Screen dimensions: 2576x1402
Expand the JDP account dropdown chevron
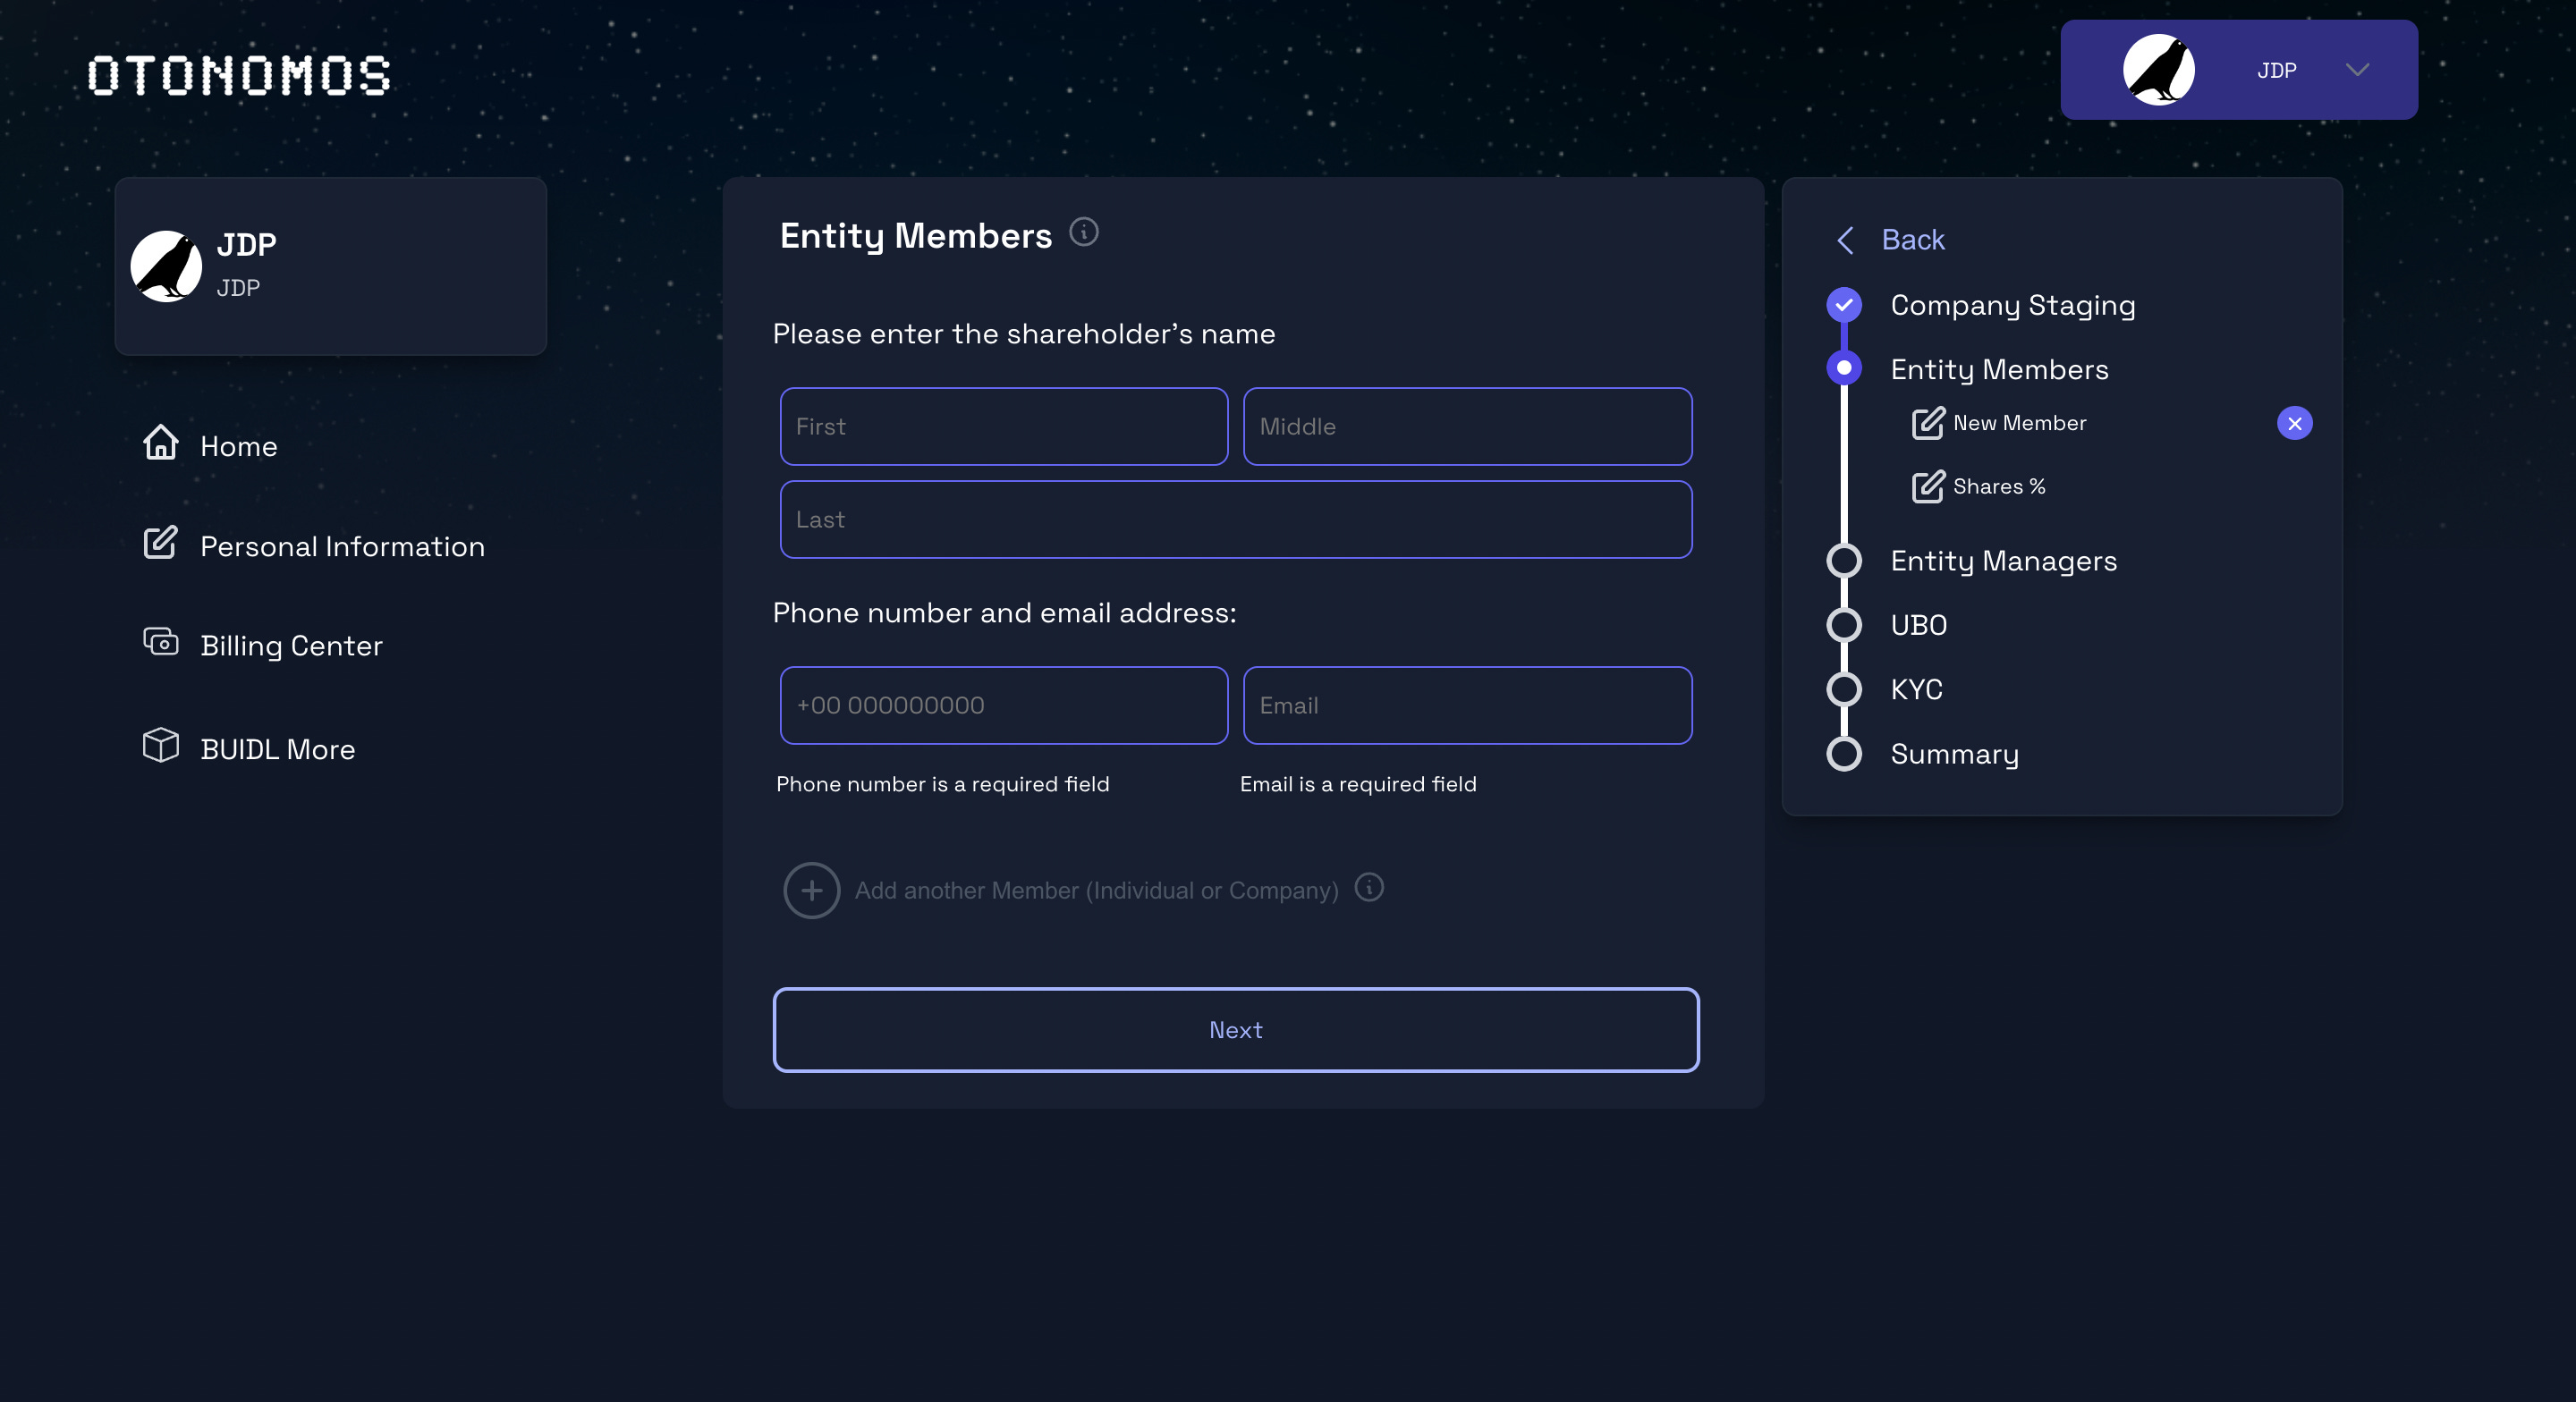coord(2357,70)
